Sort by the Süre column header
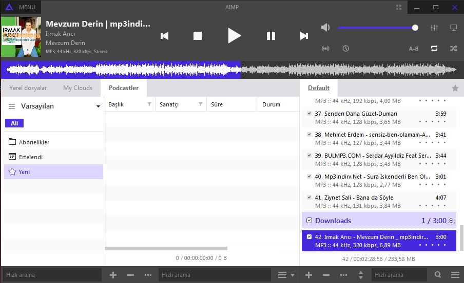Image resolution: width=464 pixels, height=283 pixels. coord(232,104)
